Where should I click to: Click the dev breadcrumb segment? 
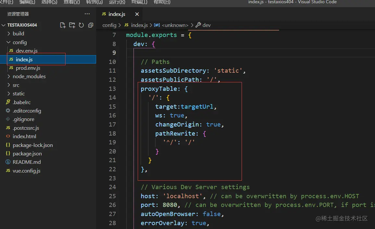pos(206,25)
